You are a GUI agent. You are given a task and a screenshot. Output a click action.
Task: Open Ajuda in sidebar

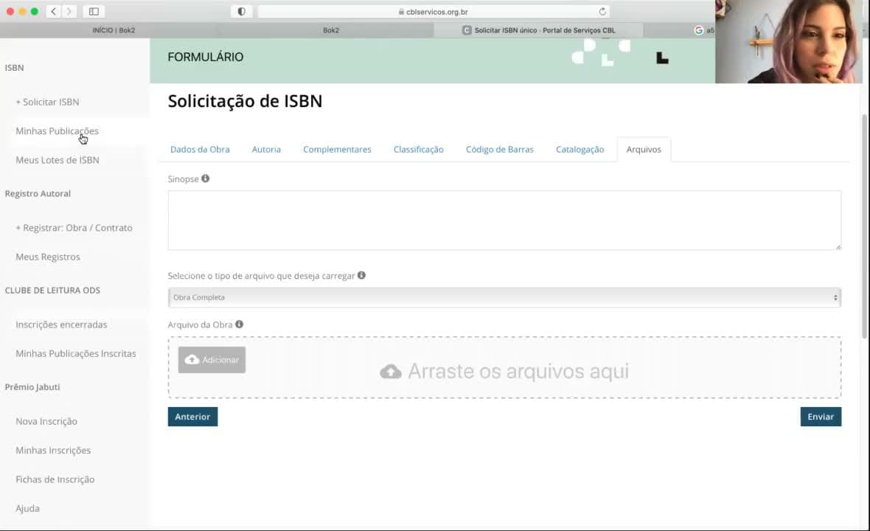pos(27,508)
